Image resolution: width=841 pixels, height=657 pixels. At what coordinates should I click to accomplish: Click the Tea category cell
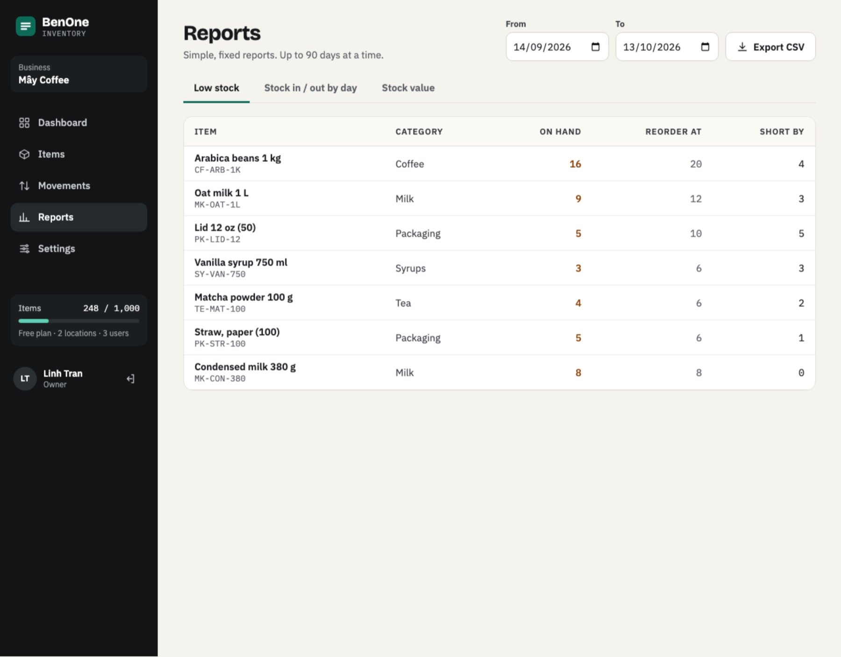(403, 303)
